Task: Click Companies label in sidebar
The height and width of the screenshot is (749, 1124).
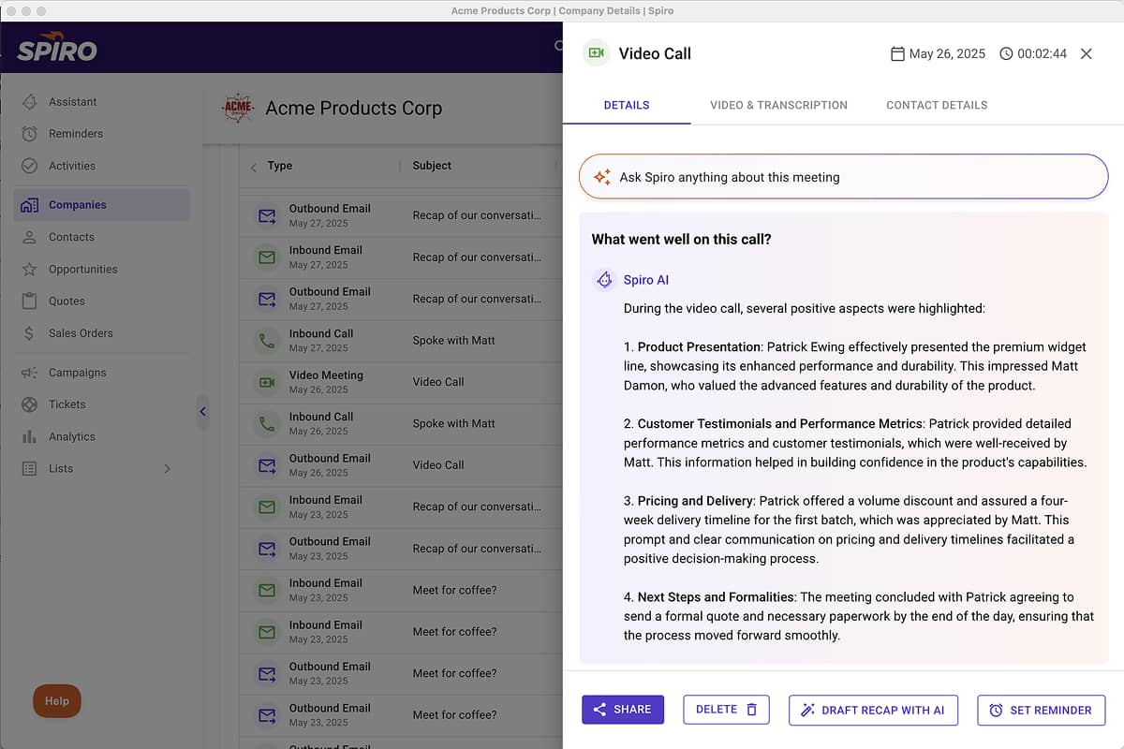Action: click(78, 205)
